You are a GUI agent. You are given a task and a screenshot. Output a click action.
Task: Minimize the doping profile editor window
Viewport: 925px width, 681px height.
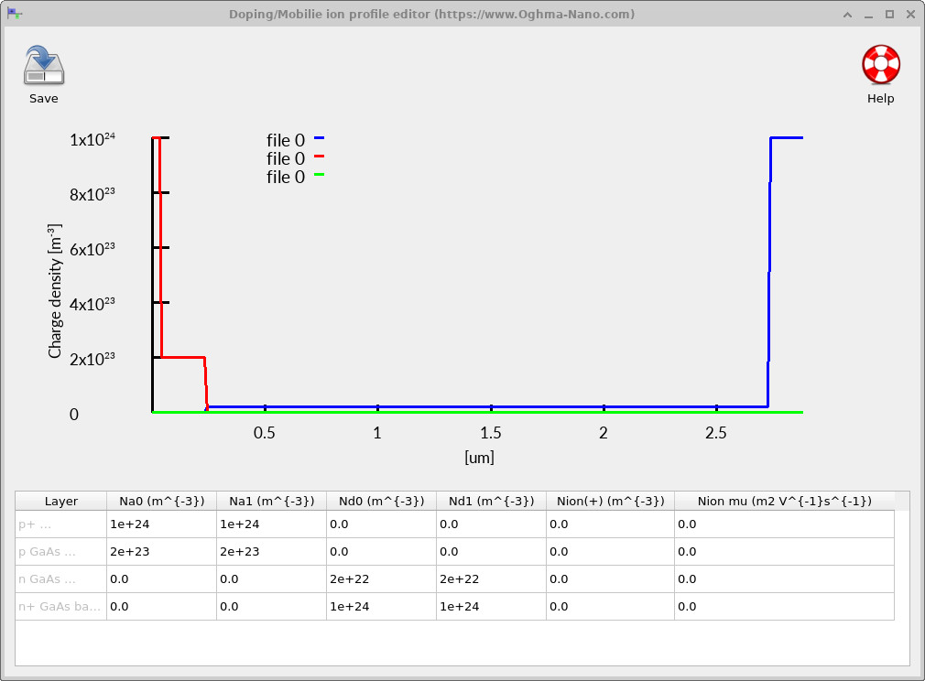pos(868,14)
